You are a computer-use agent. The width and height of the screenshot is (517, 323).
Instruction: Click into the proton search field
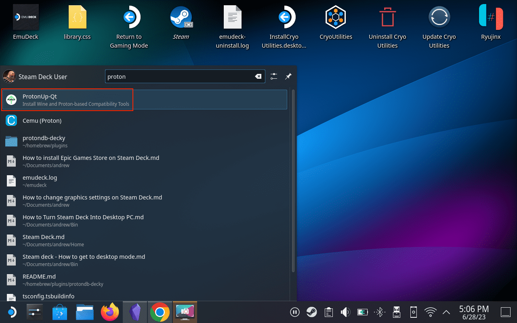pos(185,77)
